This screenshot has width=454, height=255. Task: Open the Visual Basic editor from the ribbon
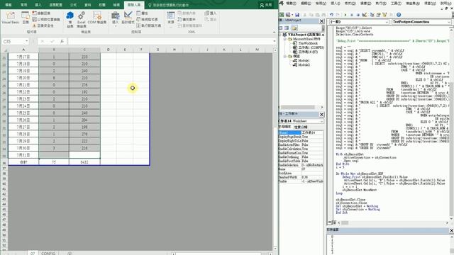point(10,18)
